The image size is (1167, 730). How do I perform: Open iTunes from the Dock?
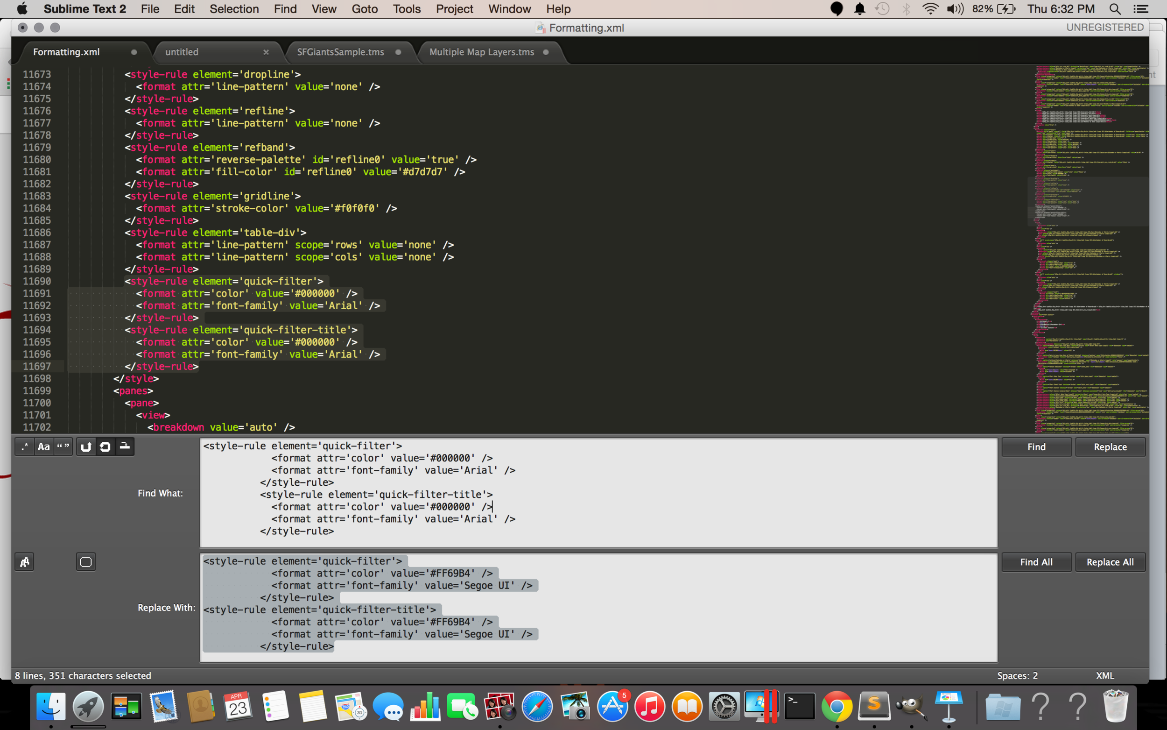point(649,706)
